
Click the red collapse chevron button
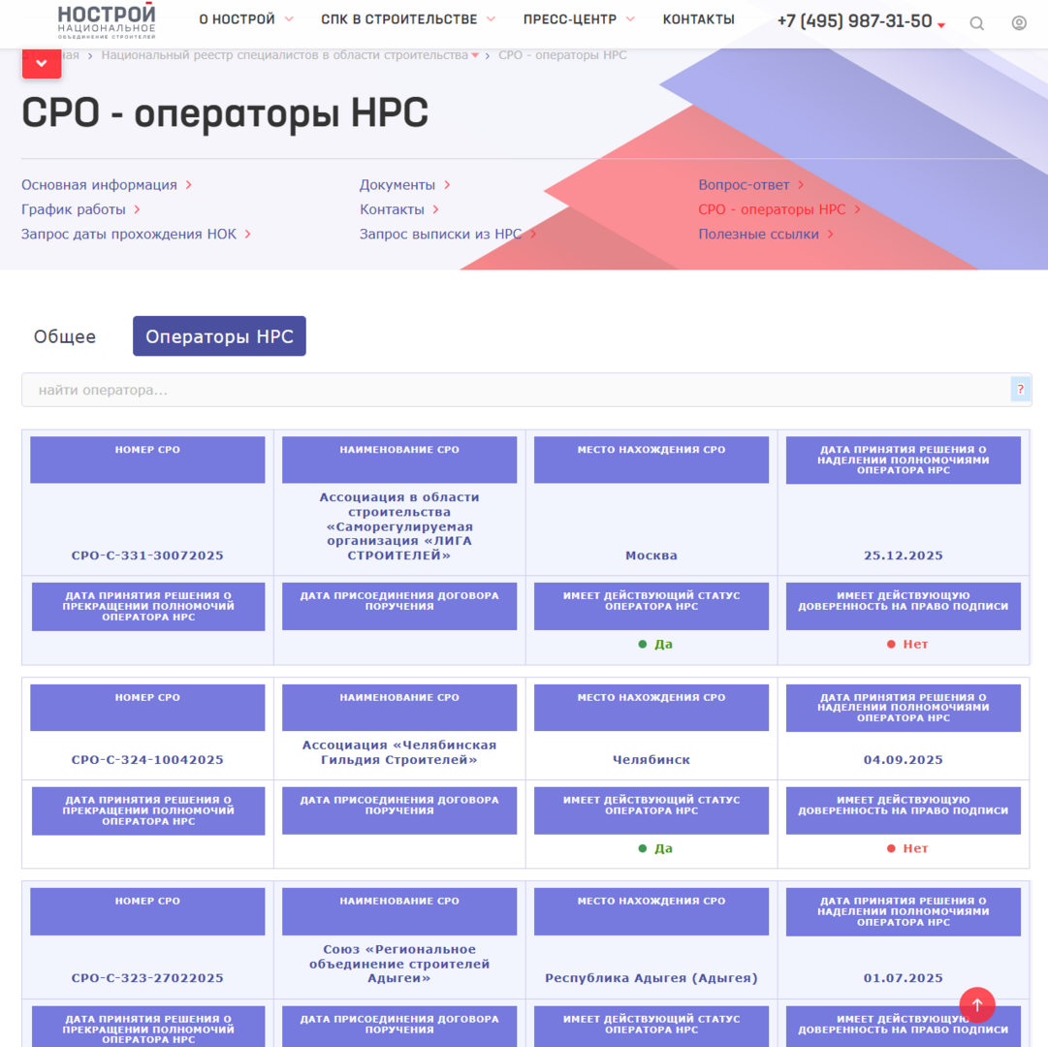[42, 63]
